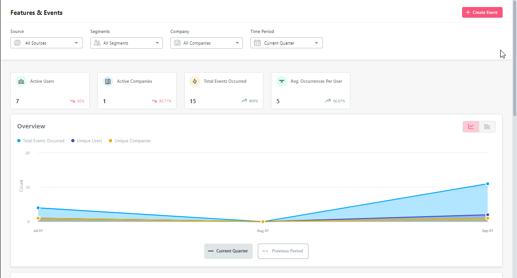Click the building icon beside All Companies
517x278 pixels.
pyautogui.click(x=177, y=43)
